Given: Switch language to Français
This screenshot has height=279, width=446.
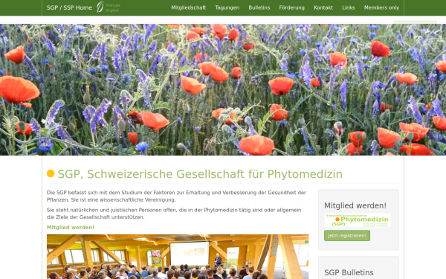Looking at the screenshot, I should 113,5.
